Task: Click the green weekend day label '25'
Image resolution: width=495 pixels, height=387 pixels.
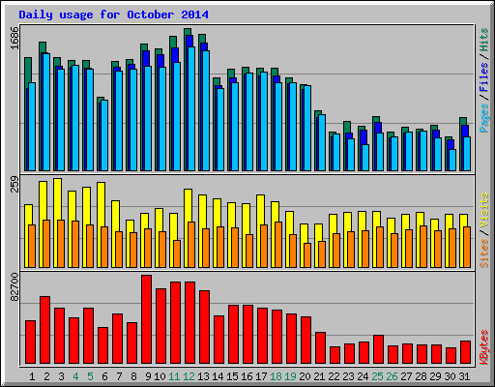Action: 377,376
